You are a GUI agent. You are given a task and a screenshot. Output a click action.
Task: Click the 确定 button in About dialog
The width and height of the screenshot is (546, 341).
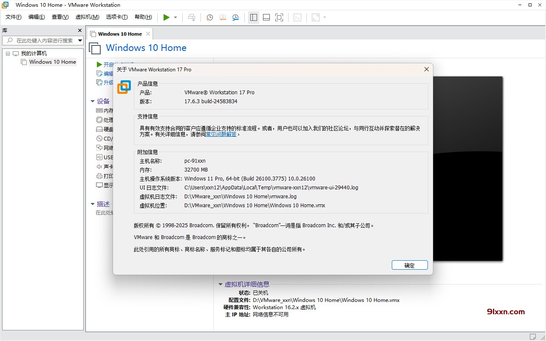tap(410, 265)
